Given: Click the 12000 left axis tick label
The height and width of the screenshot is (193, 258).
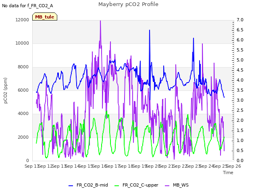Looking at the screenshot, I should (x=22, y=20).
